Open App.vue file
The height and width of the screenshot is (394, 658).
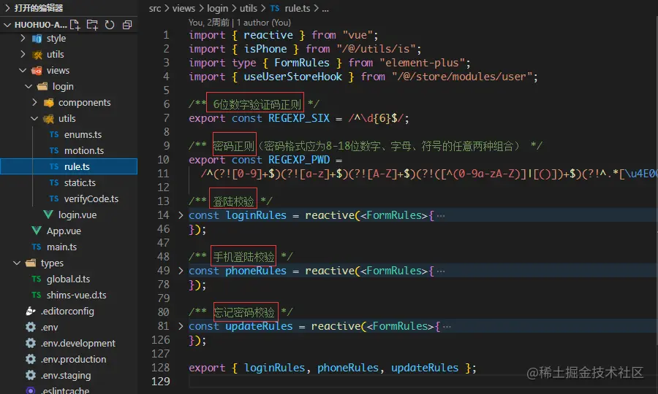[64, 231]
